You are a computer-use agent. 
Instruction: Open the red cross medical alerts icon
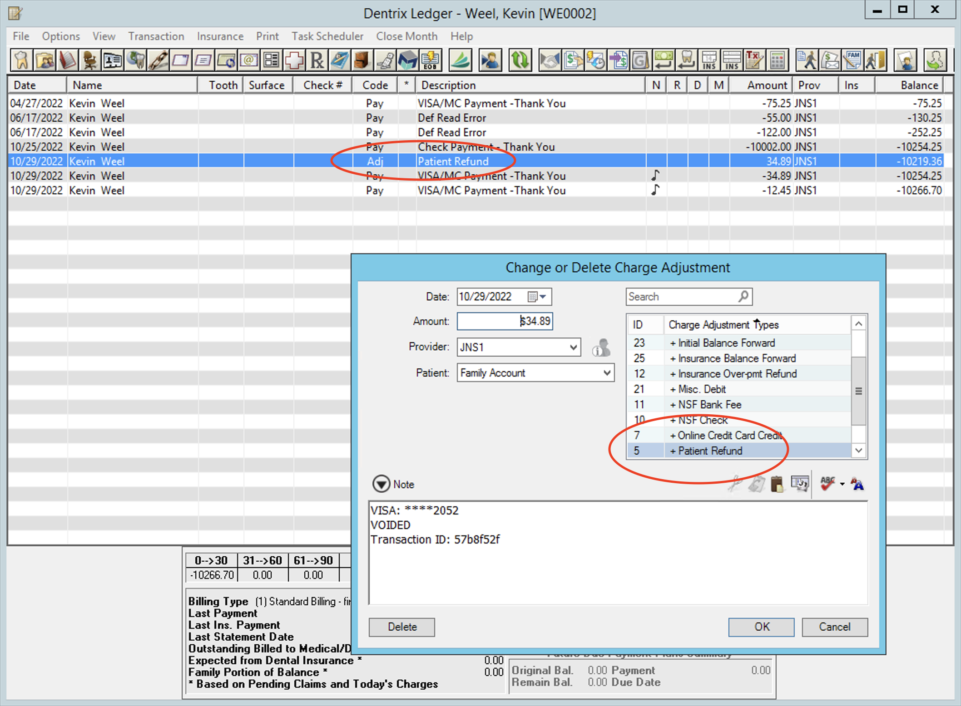pos(294,60)
